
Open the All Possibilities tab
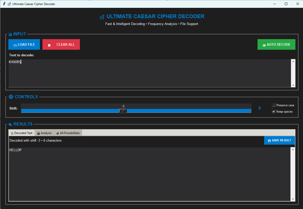click(x=68, y=133)
